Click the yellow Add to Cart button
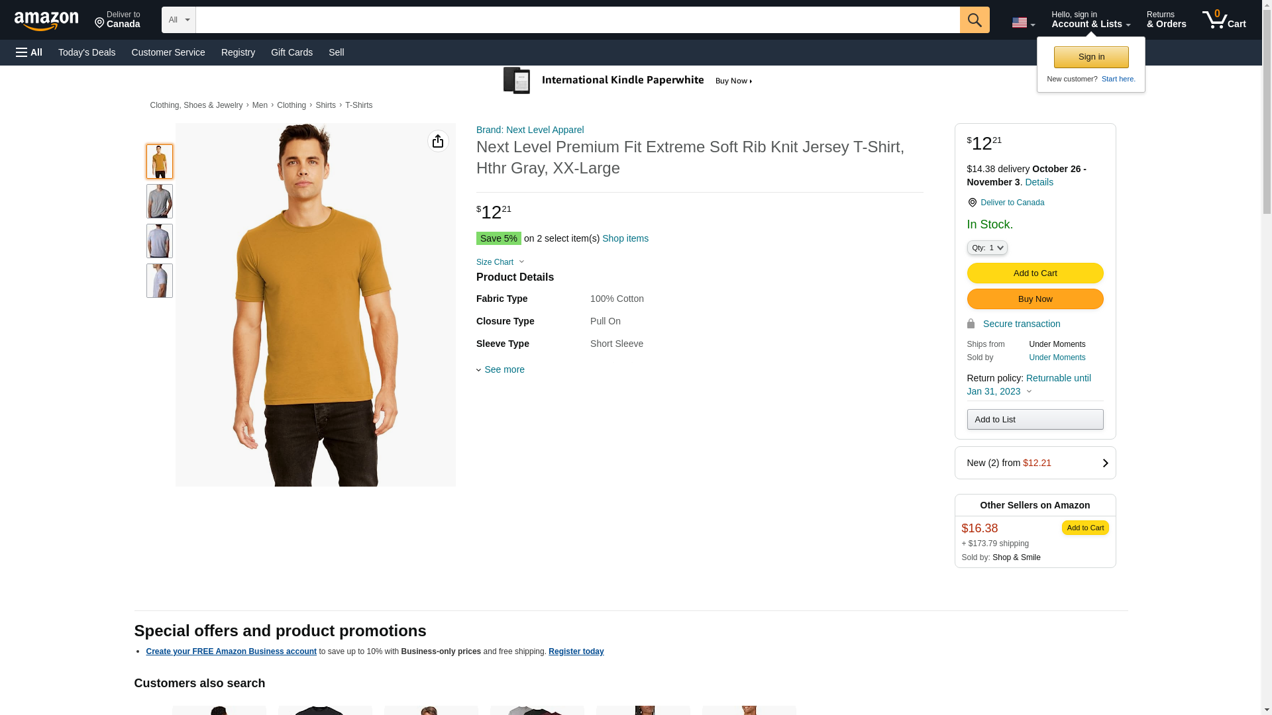 (x=1034, y=273)
